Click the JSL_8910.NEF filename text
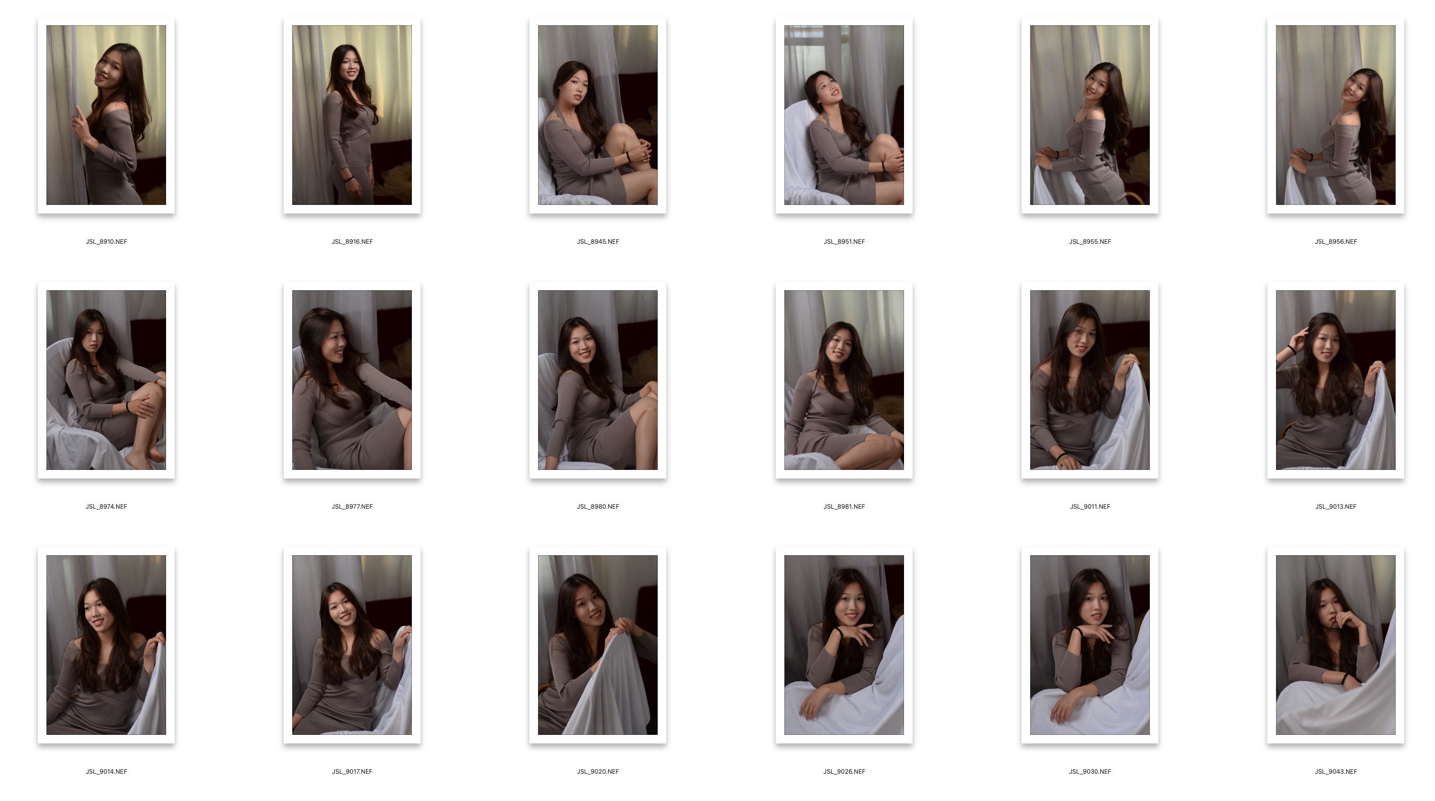 pyautogui.click(x=106, y=242)
